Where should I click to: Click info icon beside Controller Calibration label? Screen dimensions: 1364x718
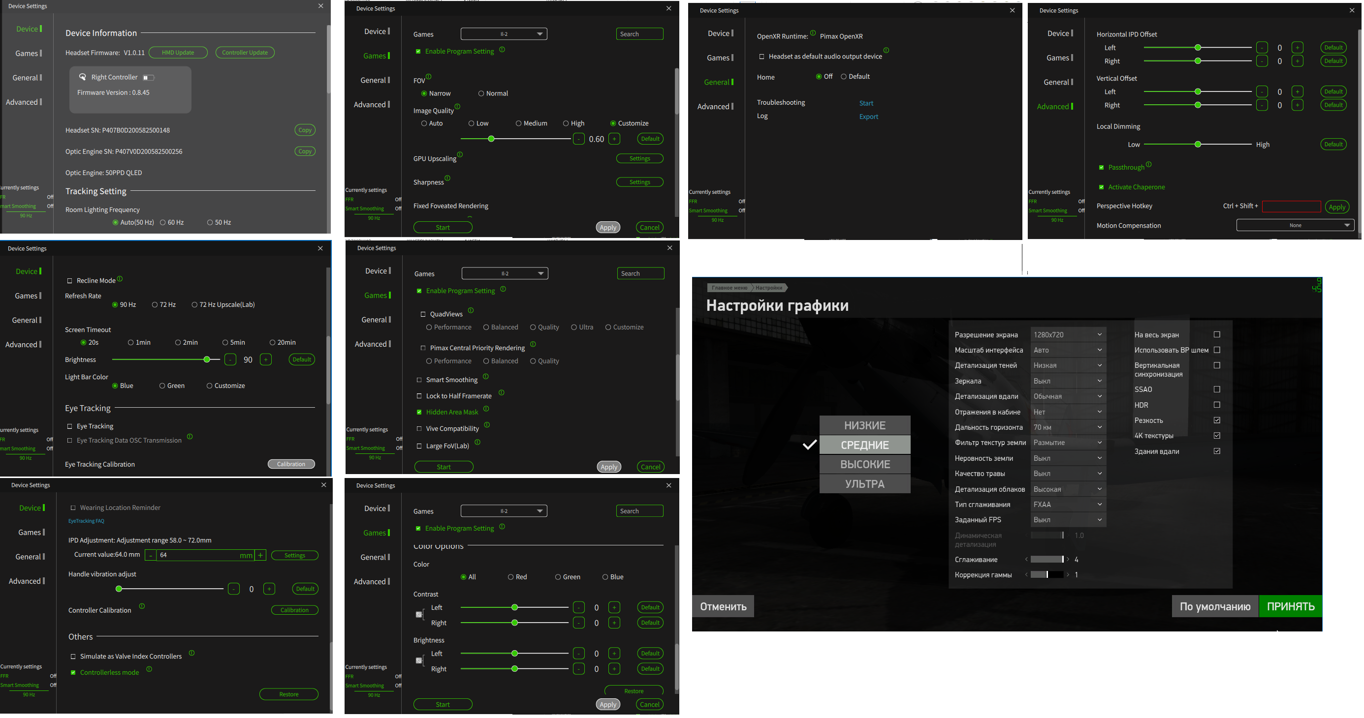coord(142,606)
